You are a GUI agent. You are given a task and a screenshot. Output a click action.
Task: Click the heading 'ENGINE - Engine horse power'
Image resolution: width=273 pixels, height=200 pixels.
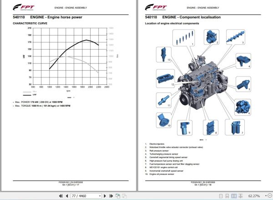point(56,17)
